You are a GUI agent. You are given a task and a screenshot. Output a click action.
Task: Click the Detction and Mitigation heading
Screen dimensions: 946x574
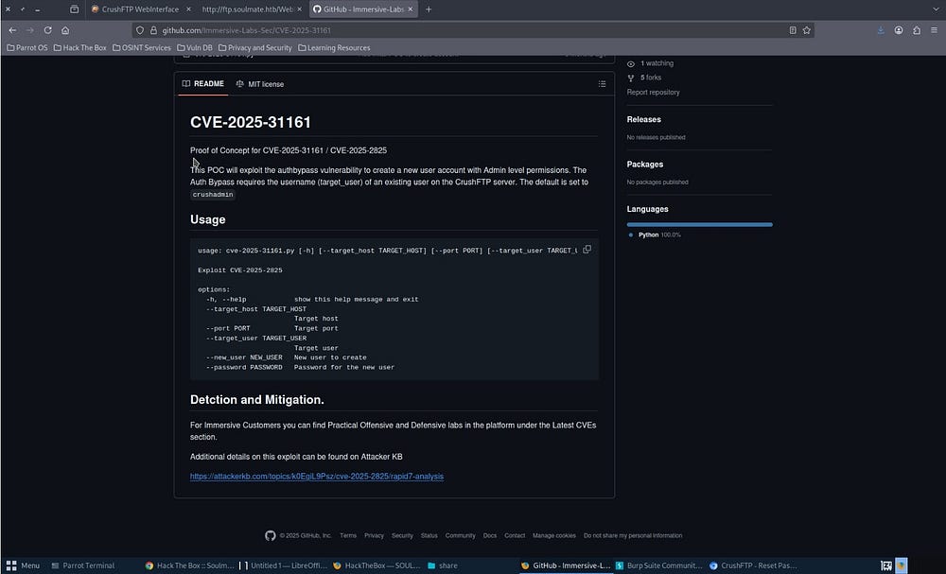(257, 400)
